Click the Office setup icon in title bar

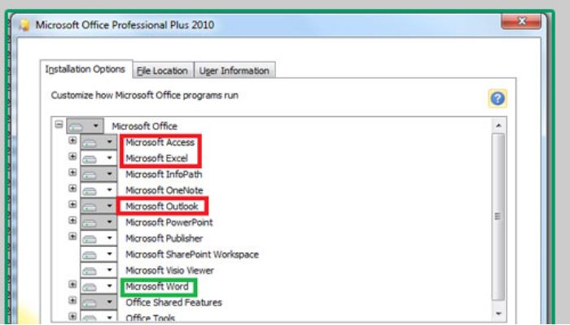click(x=24, y=25)
